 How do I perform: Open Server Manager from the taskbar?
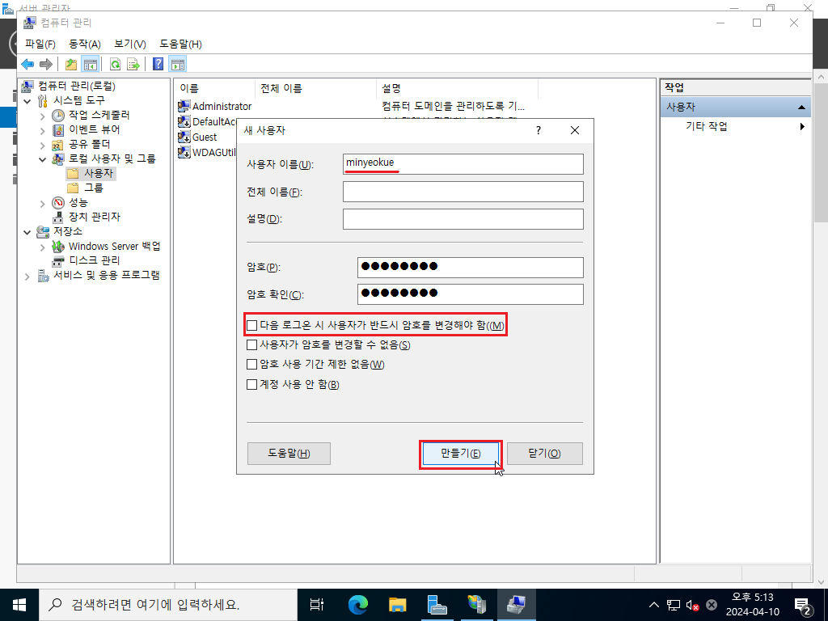coord(437,605)
